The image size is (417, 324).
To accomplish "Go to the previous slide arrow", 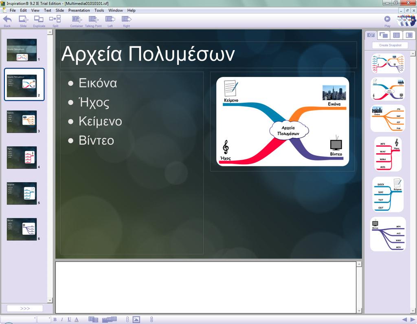I will coord(404,320).
